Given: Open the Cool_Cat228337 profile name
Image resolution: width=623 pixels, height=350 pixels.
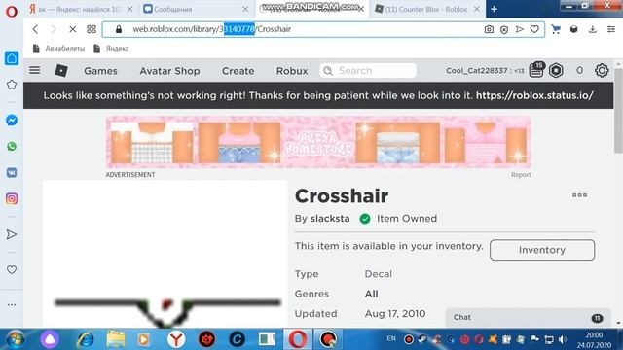Looking at the screenshot, I should click(476, 71).
